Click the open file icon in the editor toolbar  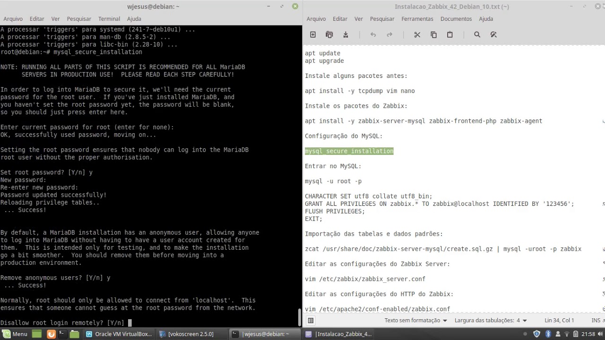coord(329,34)
